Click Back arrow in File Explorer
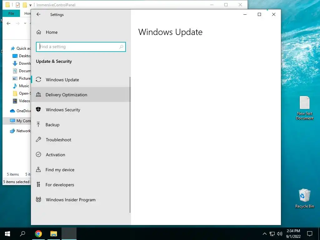 (x=8, y=23)
